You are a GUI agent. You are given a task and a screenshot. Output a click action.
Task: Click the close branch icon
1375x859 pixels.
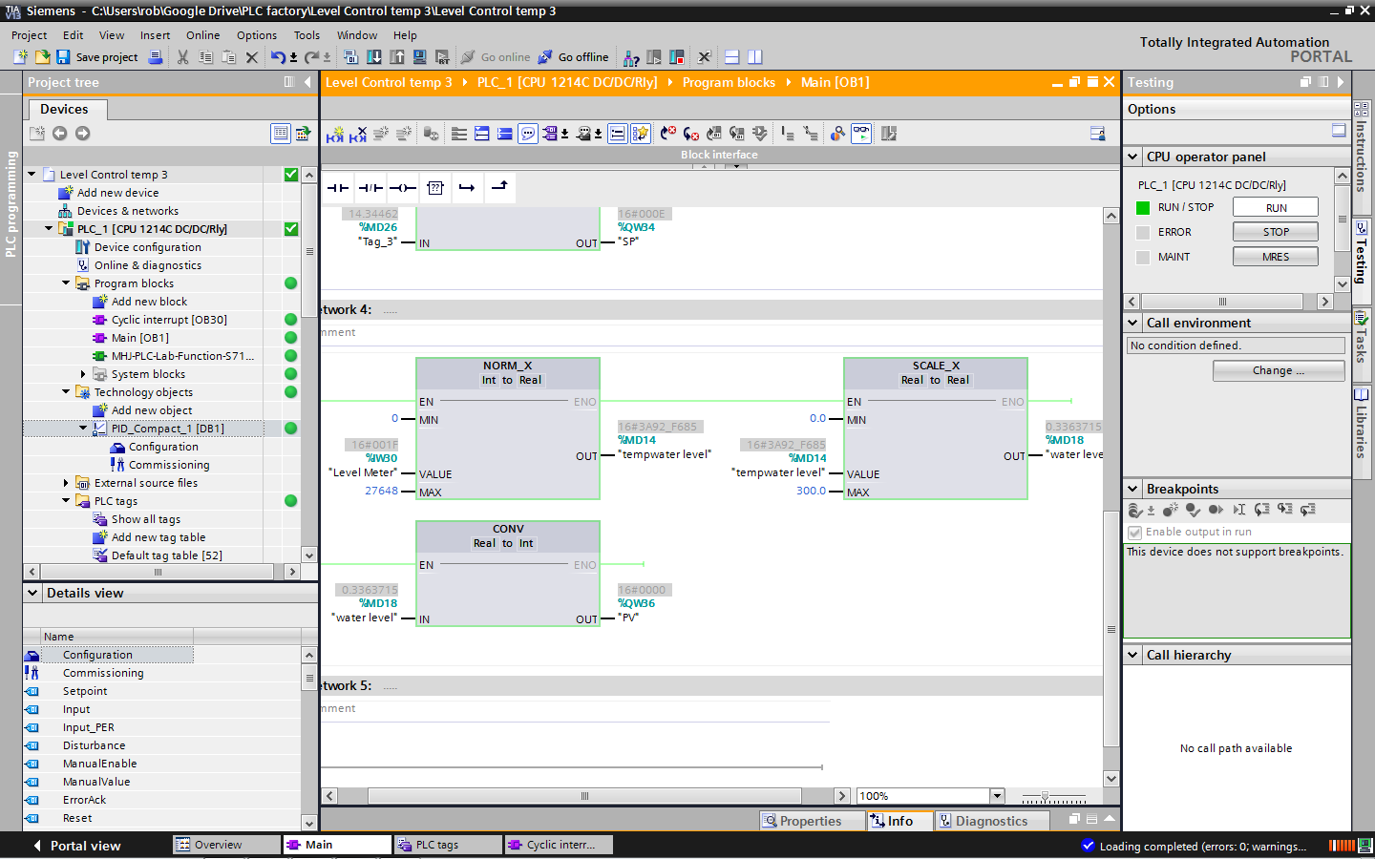499,188
